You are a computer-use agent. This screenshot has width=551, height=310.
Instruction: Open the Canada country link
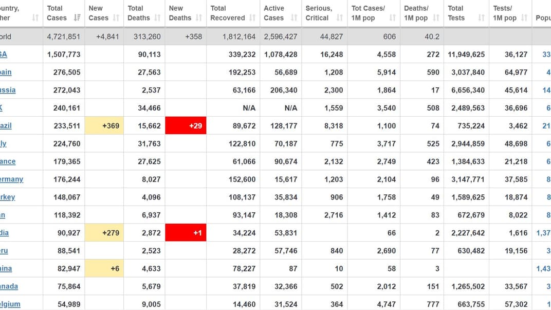point(9,286)
